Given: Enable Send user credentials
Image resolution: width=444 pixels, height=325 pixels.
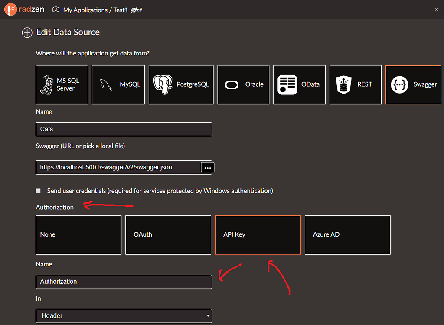Looking at the screenshot, I should pyautogui.click(x=38, y=191).
